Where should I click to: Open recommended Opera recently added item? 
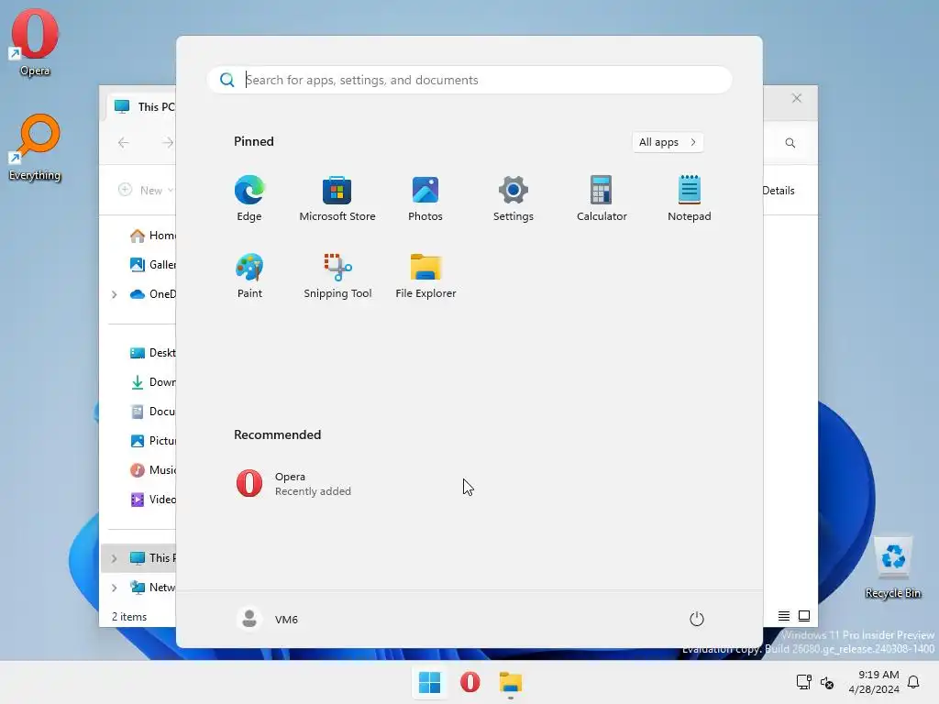293,484
